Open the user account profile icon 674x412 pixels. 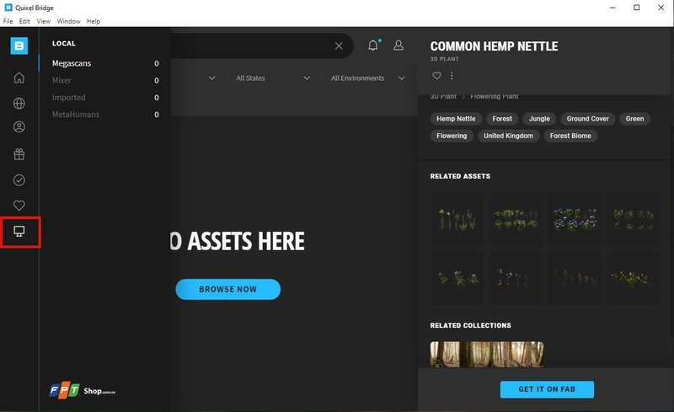tap(399, 45)
